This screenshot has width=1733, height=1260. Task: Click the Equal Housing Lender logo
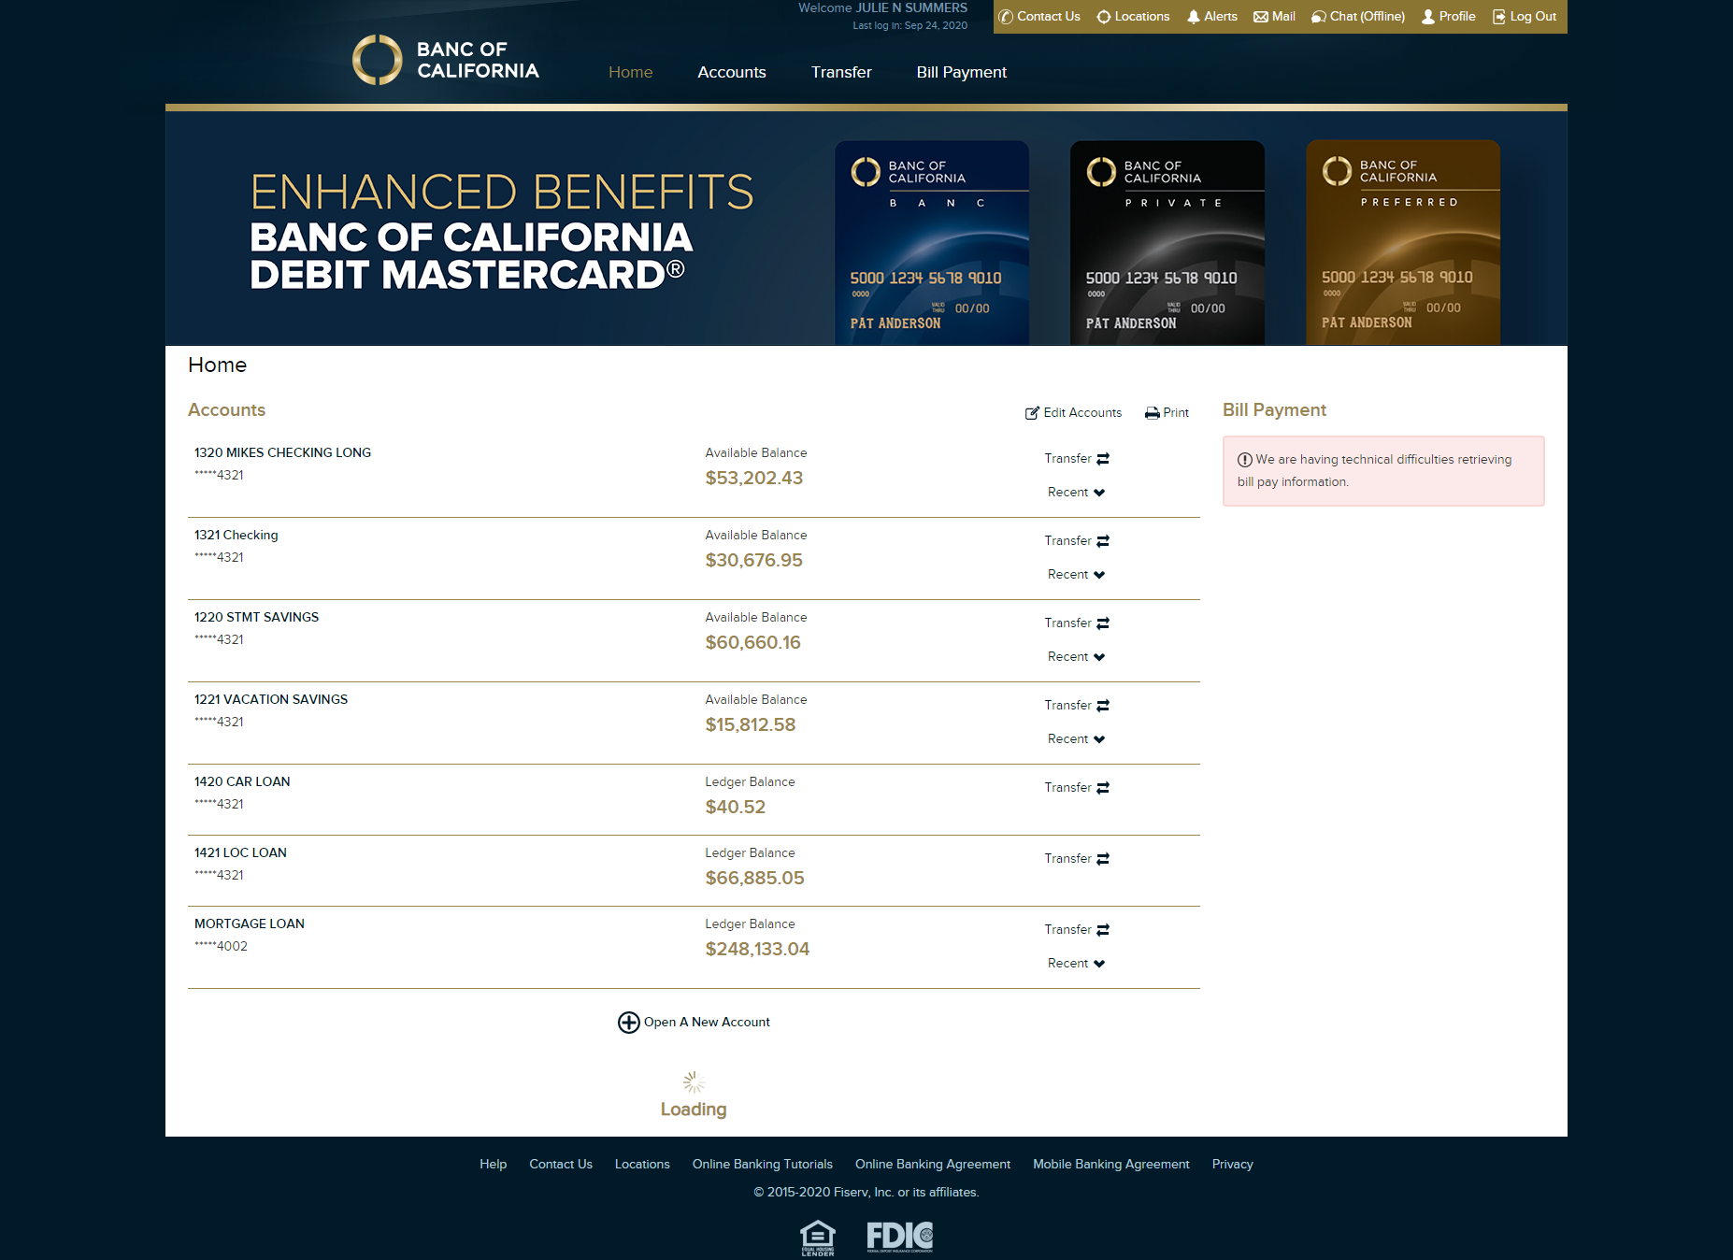tap(818, 1238)
